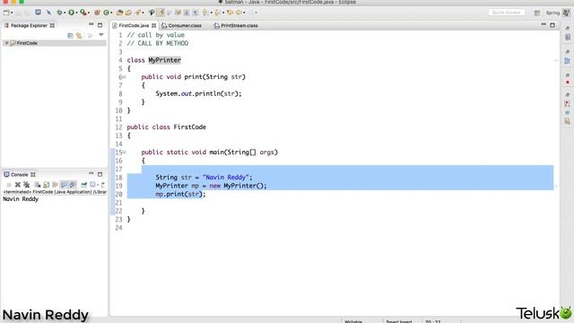Click the Next Annotation arrow icon
Image resolution: width=574 pixels, height=323 pixels.
[204, 13]
